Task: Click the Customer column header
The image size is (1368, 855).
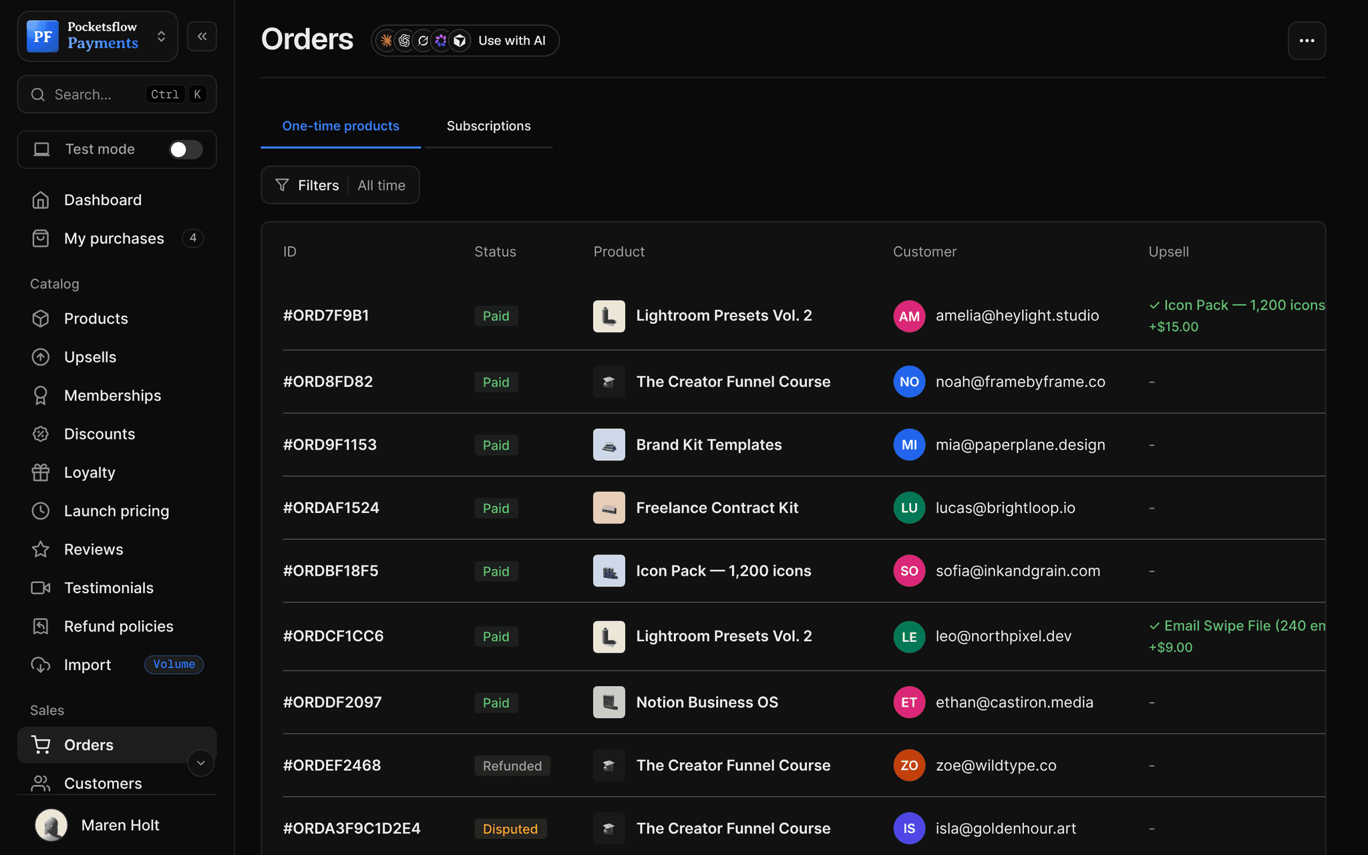Action: click(x=924, y=252)
